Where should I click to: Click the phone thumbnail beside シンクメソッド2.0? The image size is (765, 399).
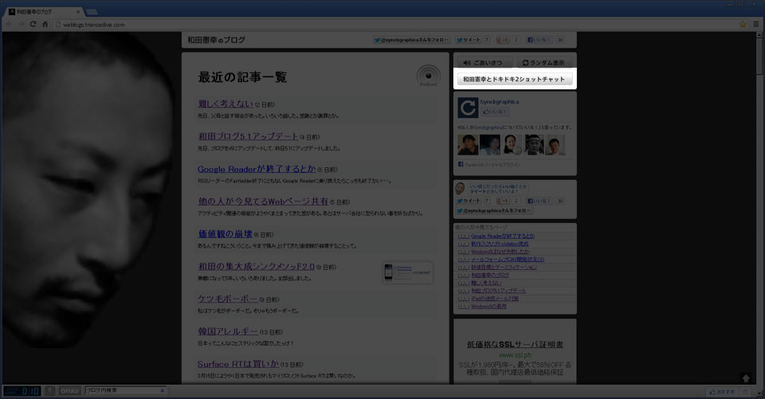click(x=408, y=272)
